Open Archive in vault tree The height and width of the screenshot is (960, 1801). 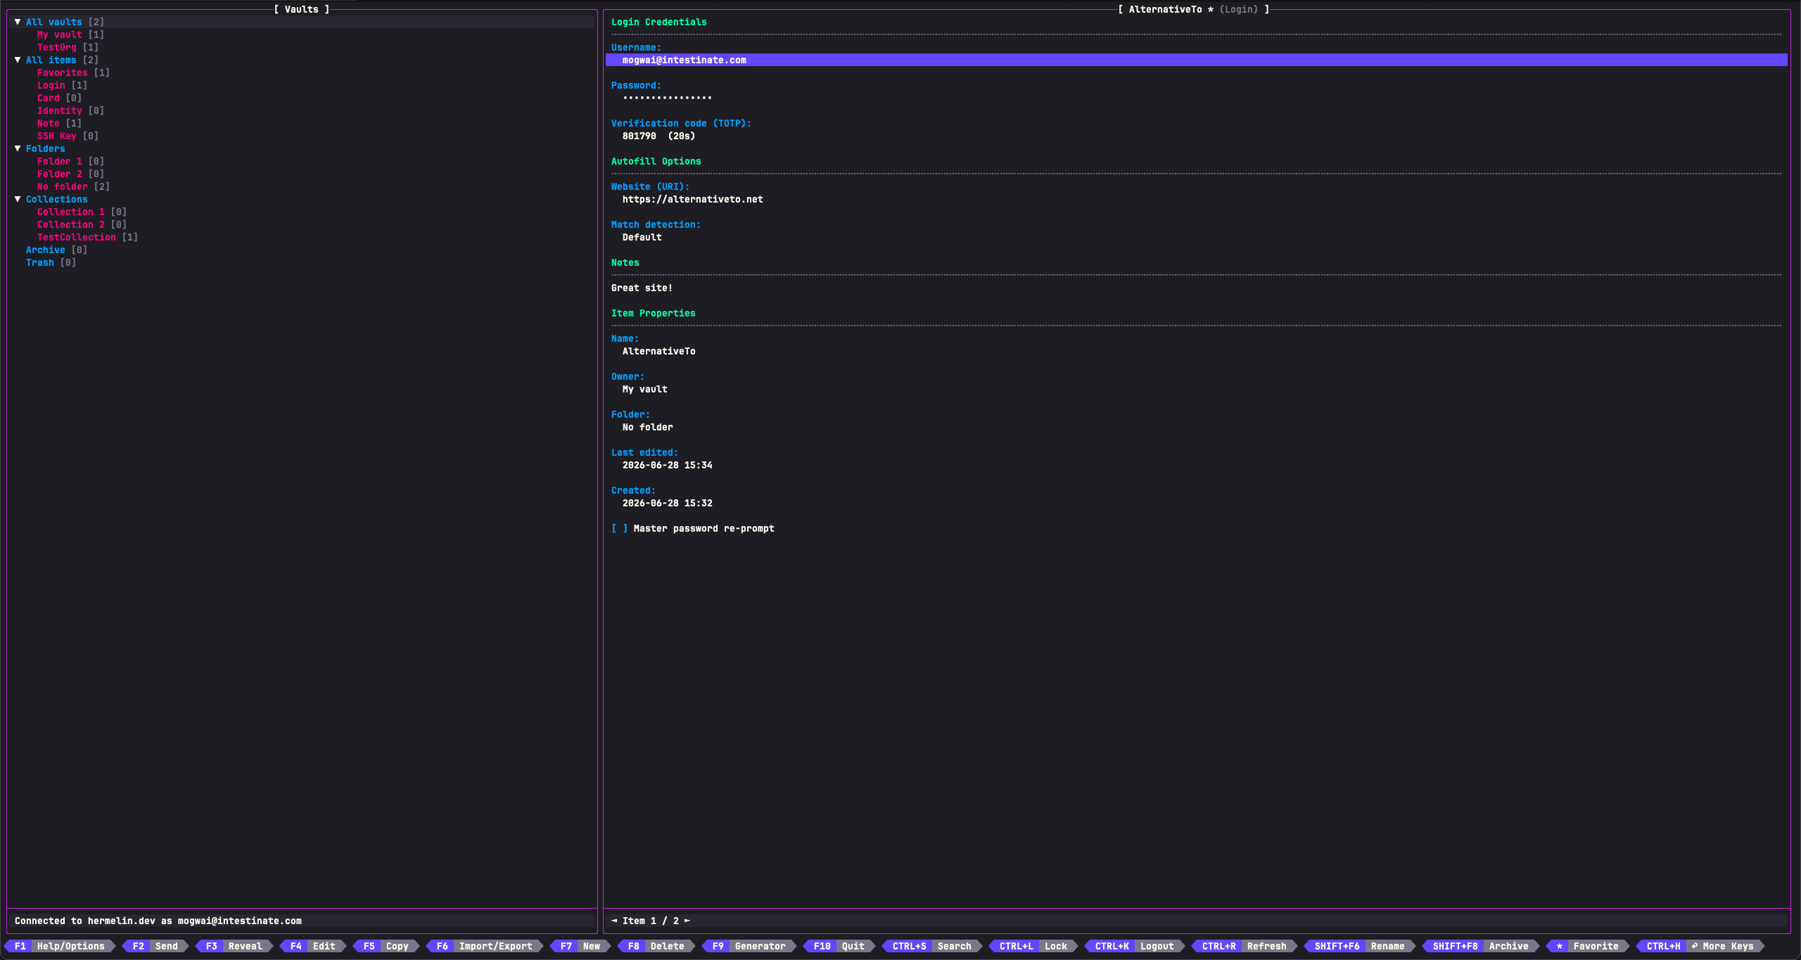coord(46,250)
